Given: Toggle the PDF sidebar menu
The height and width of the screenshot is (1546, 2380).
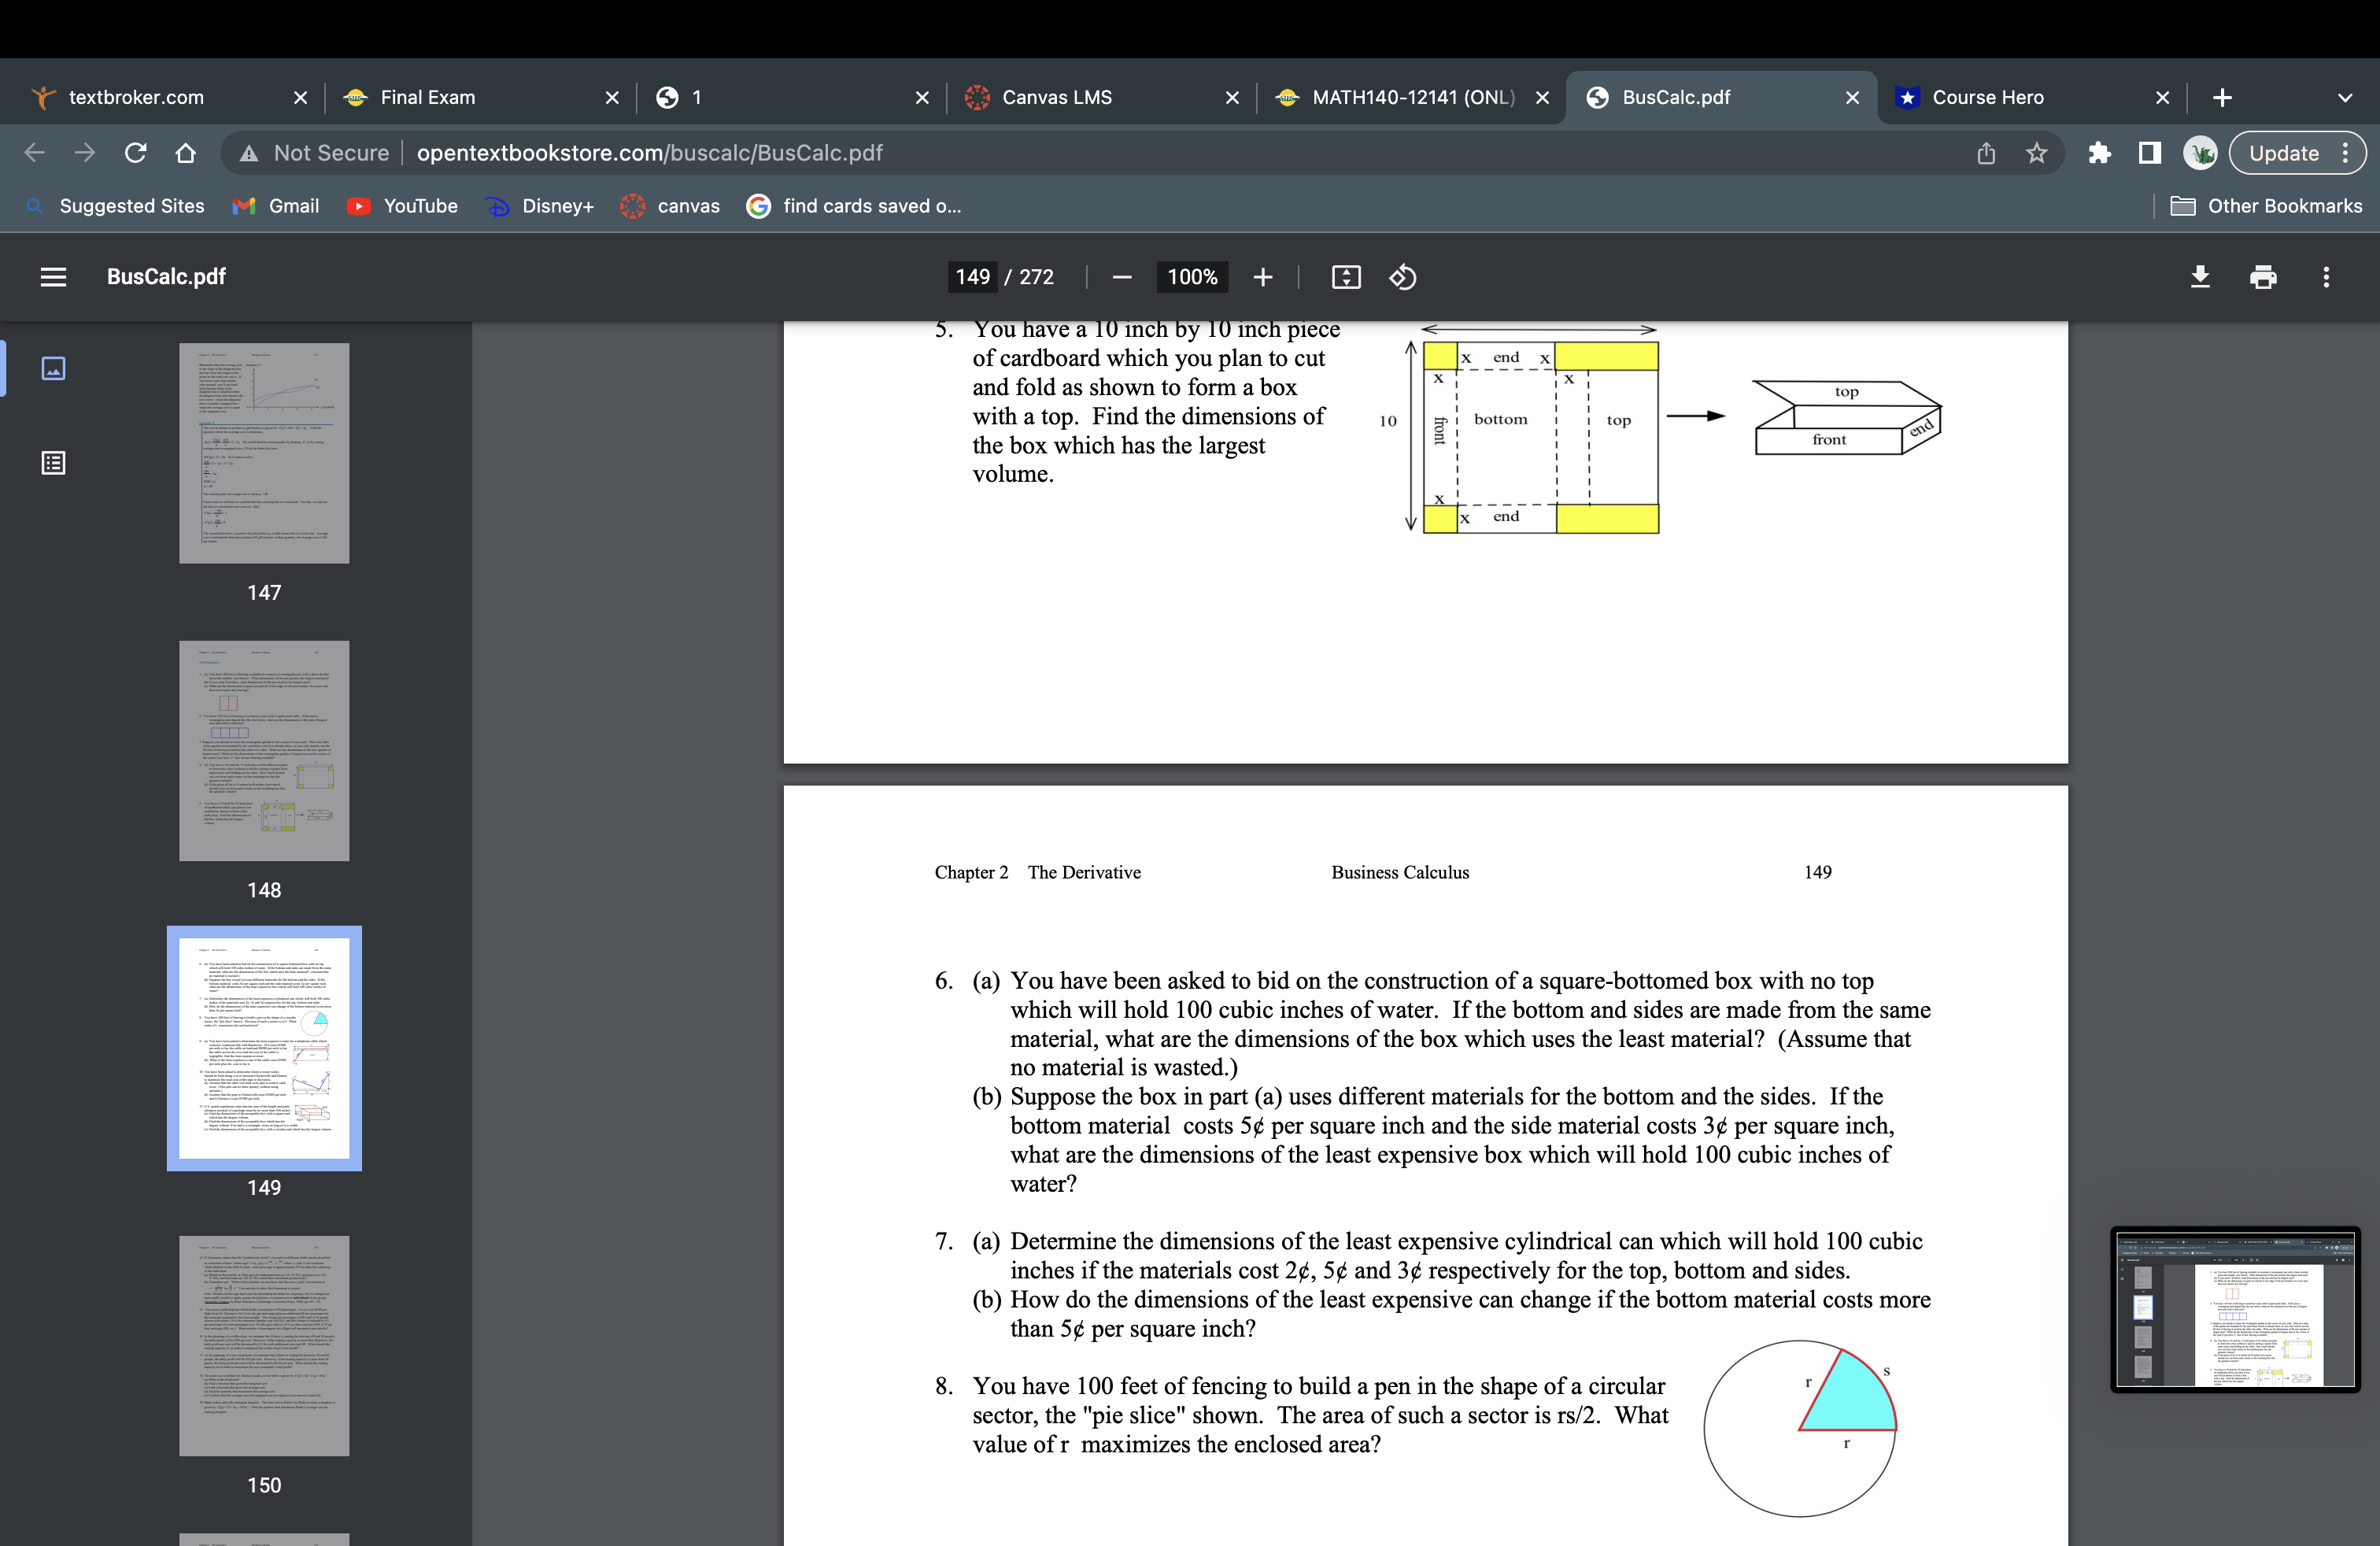Looking at the screenshot, I should point(53,277).
